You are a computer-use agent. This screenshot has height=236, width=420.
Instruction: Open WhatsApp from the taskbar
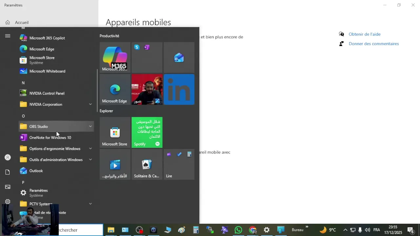pos(239,230)
